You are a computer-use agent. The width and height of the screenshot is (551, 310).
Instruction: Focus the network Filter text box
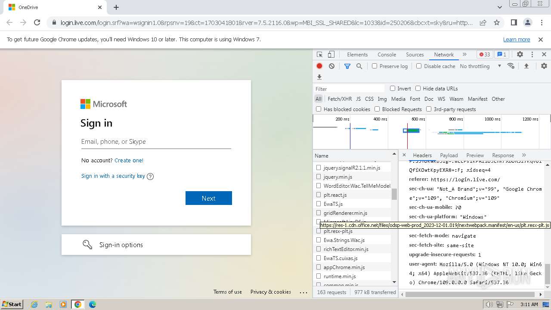point(350,89)
